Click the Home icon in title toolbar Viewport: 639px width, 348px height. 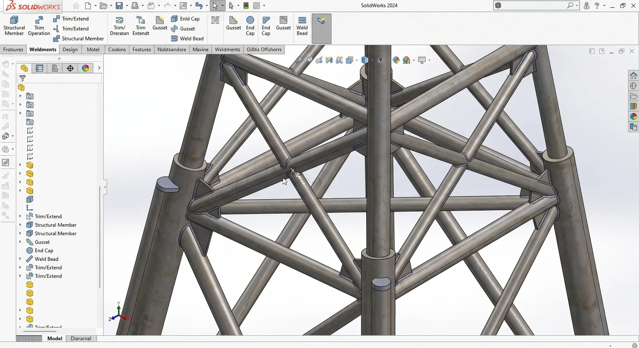(x=76, y=6)
